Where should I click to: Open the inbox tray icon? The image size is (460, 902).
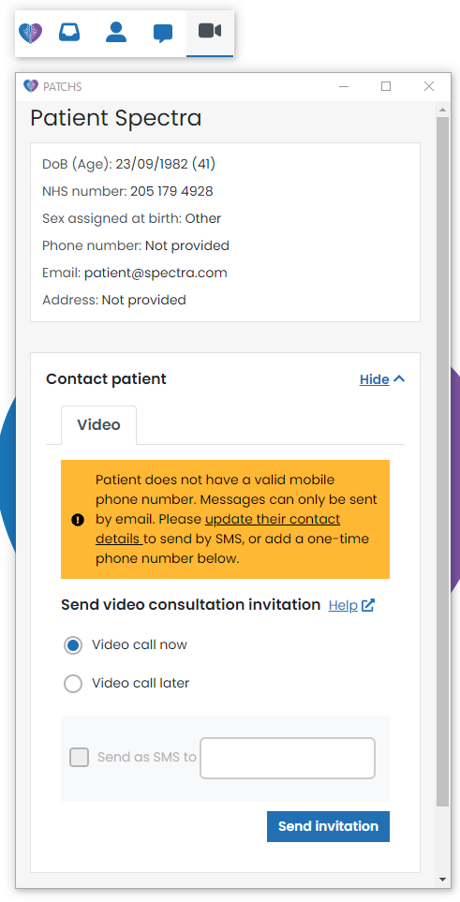(69, 32)
